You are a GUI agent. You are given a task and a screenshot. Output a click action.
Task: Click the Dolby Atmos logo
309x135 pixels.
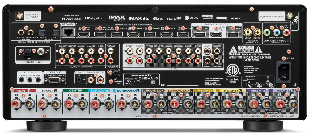94,18
